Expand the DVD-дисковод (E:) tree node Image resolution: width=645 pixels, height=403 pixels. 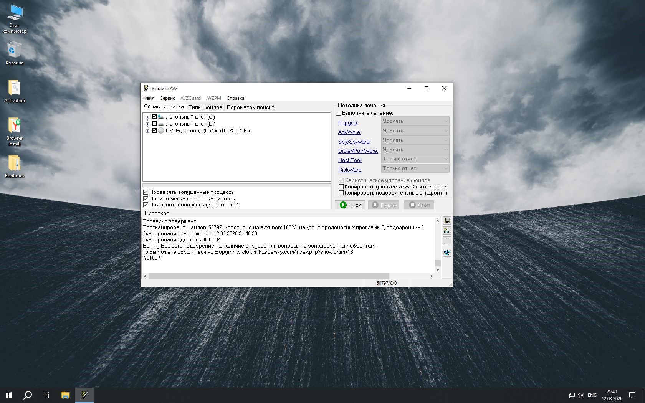(147, 131)
